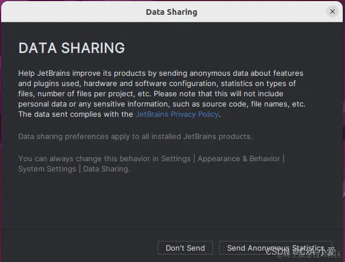Choose Send Anonymous Statistics
Screen dimensions: 345x262
coord(276,248)
